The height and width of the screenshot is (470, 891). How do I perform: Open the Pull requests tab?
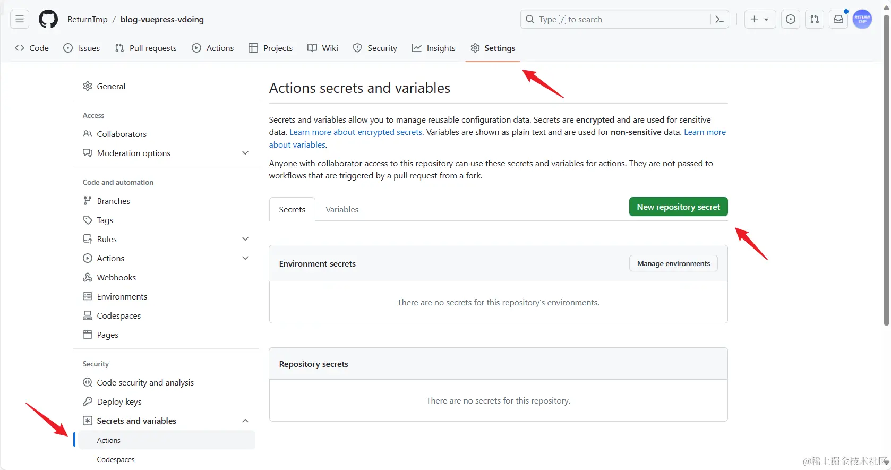146,48
